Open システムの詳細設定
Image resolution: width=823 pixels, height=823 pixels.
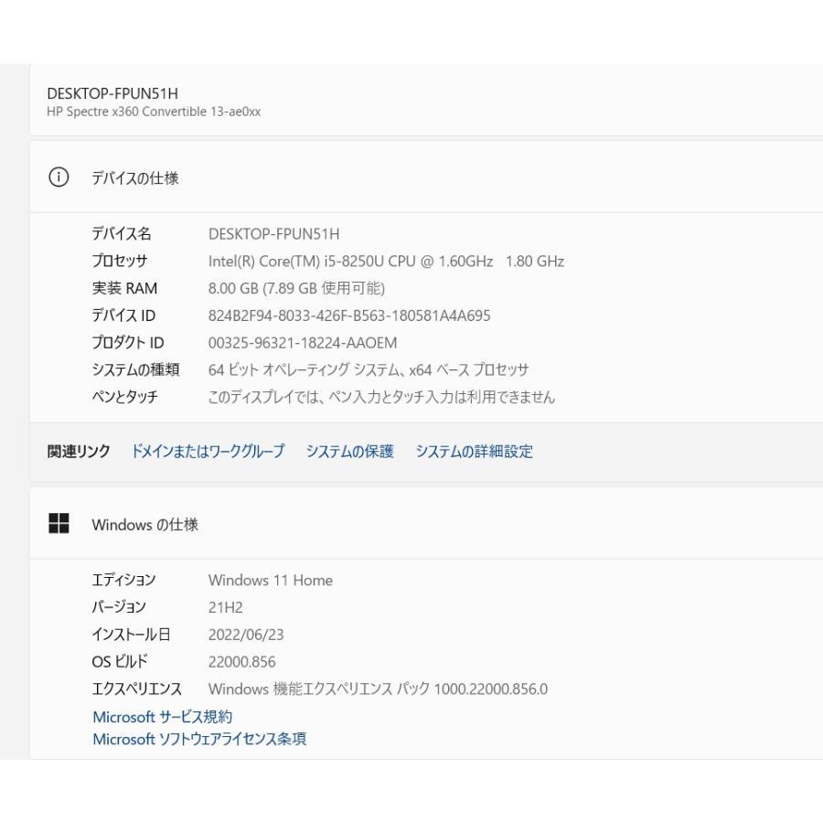click(475, 451)
